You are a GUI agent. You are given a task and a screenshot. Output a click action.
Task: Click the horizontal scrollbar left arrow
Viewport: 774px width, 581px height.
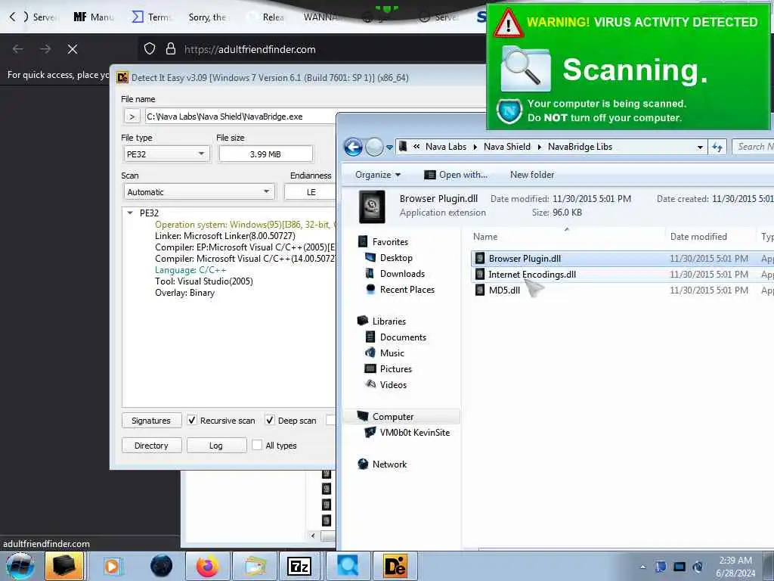(312, 536)
